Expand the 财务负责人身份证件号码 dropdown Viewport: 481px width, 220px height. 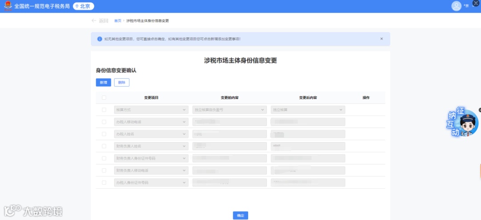[151, 159]
